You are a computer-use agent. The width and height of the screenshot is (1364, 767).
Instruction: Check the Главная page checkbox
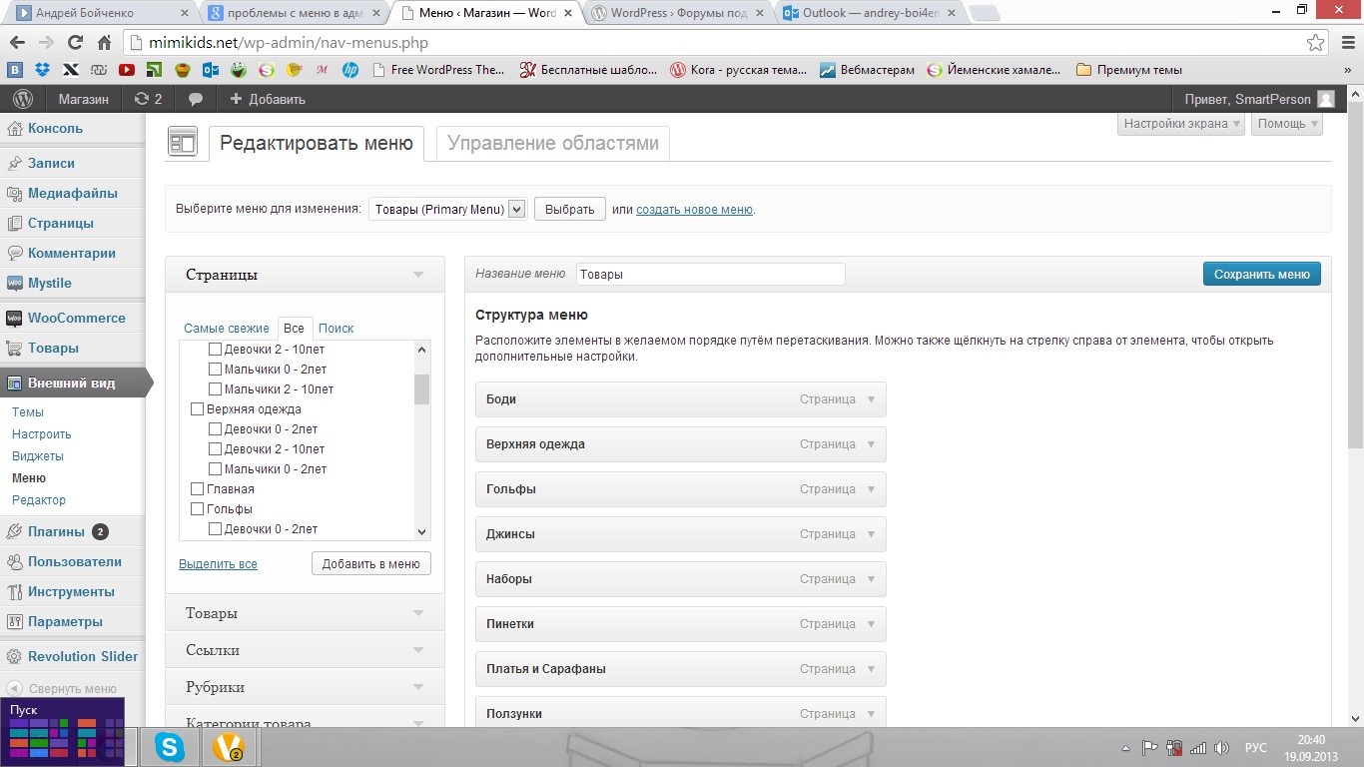(x=197, y=489)
